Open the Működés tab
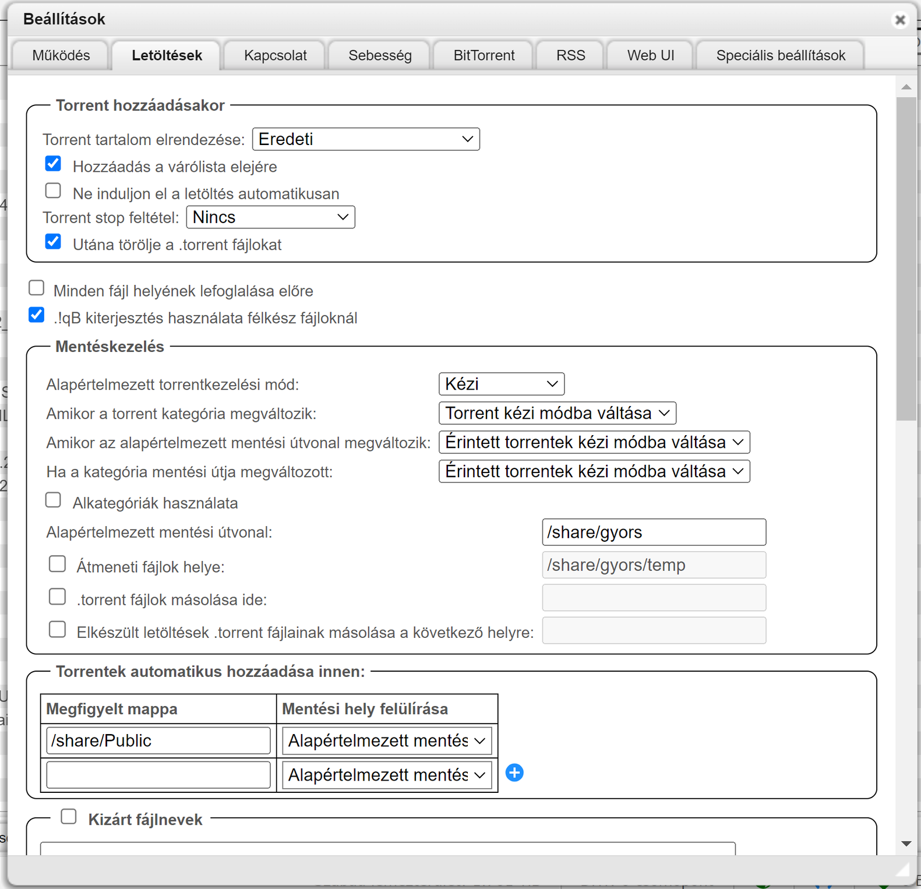Screen dimensions: 921x889 point(61,55)
